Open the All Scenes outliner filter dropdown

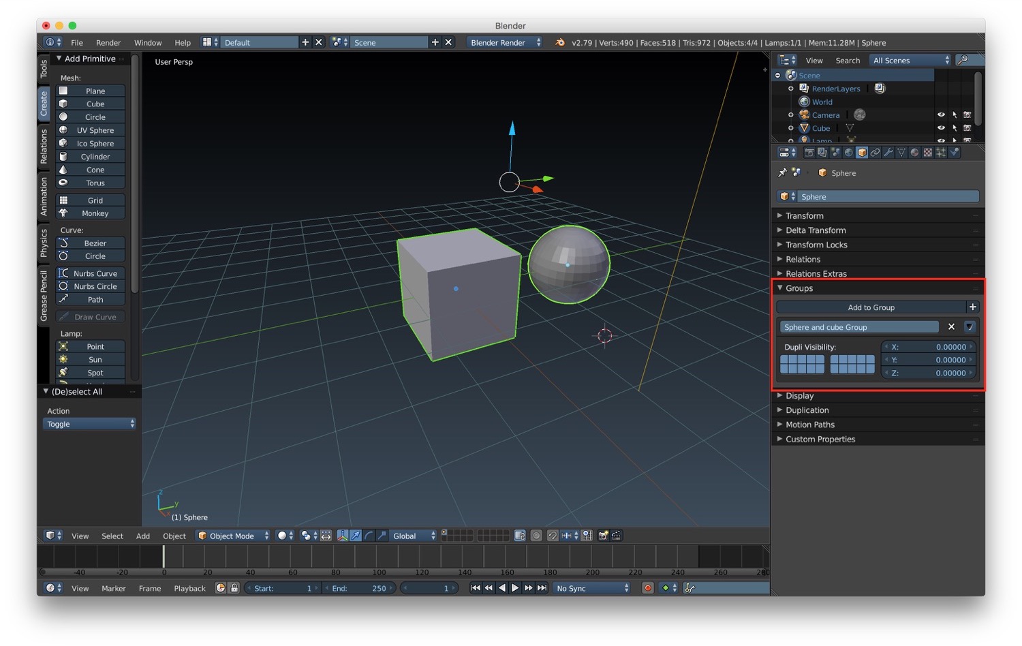point(910,60)
